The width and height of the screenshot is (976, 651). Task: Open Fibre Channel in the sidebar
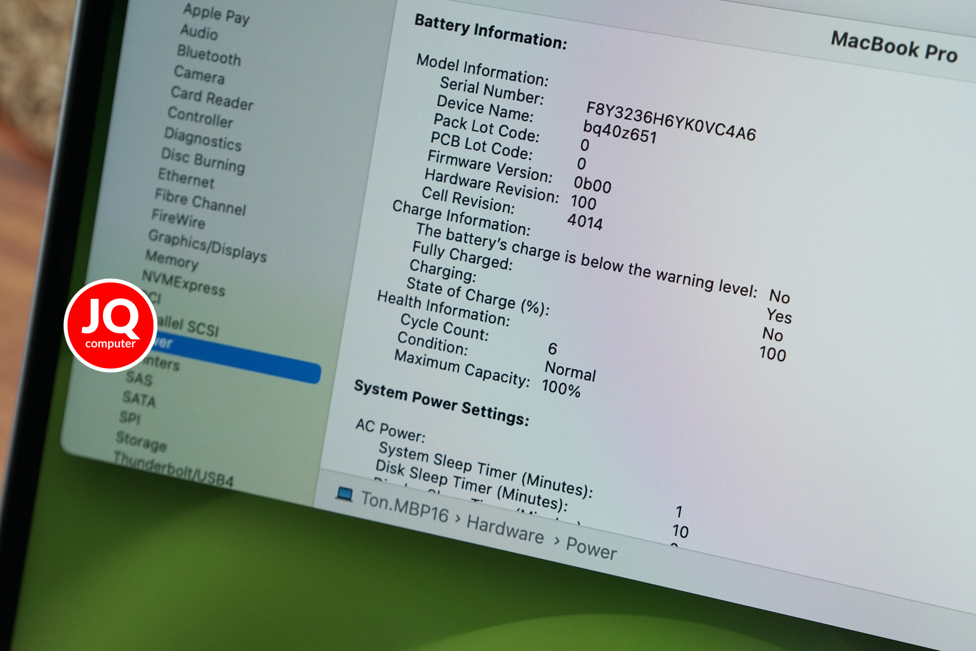coord(200,202)
